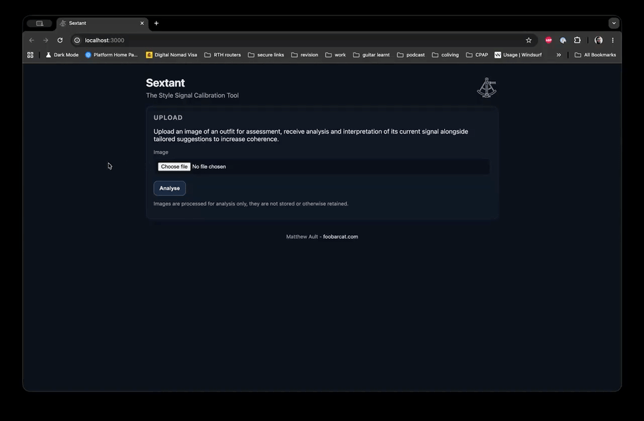Image resolution: width=644 pixels, height=421 pixels.
Task: Reload the localhost page
Action: coord(60,40)
